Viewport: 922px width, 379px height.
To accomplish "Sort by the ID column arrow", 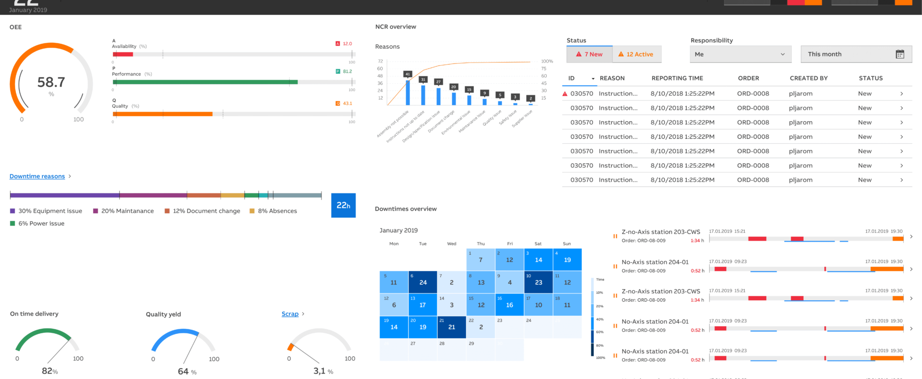I will click(593, 79).
